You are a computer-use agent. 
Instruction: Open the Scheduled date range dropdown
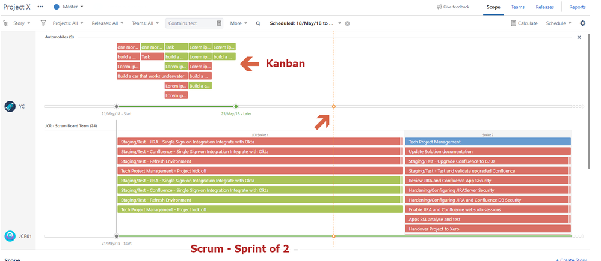(305, 23)
